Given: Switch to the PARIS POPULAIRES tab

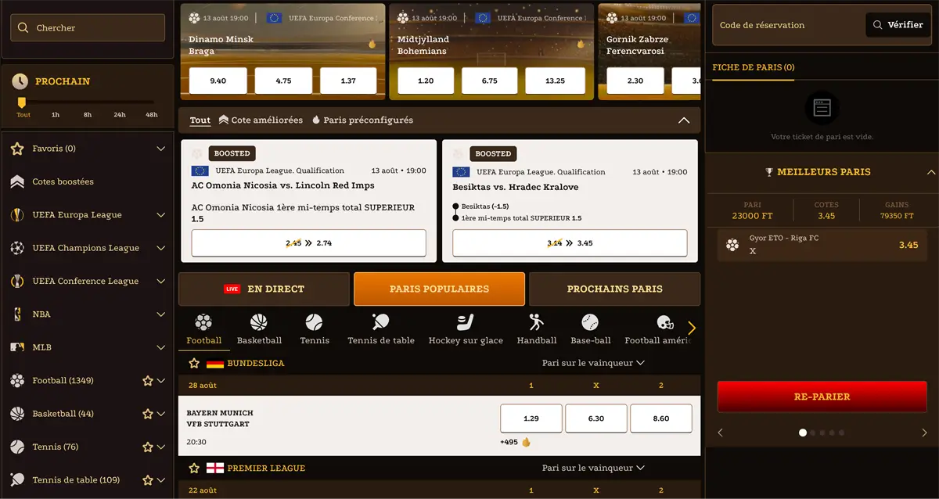Looking at the screenshot, I should [439, 289].
